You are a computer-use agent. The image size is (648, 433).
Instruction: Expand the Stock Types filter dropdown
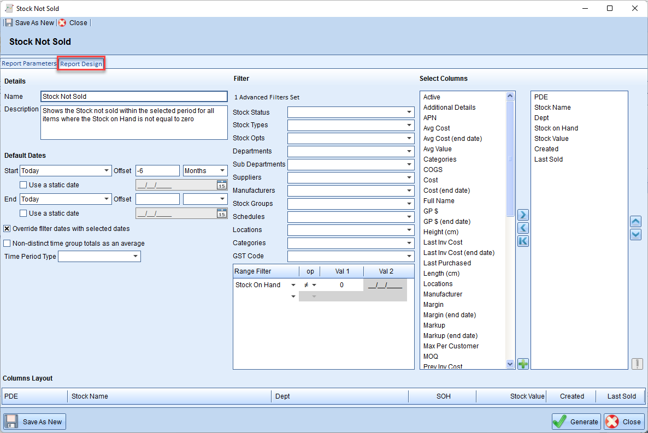click(409, 125)
